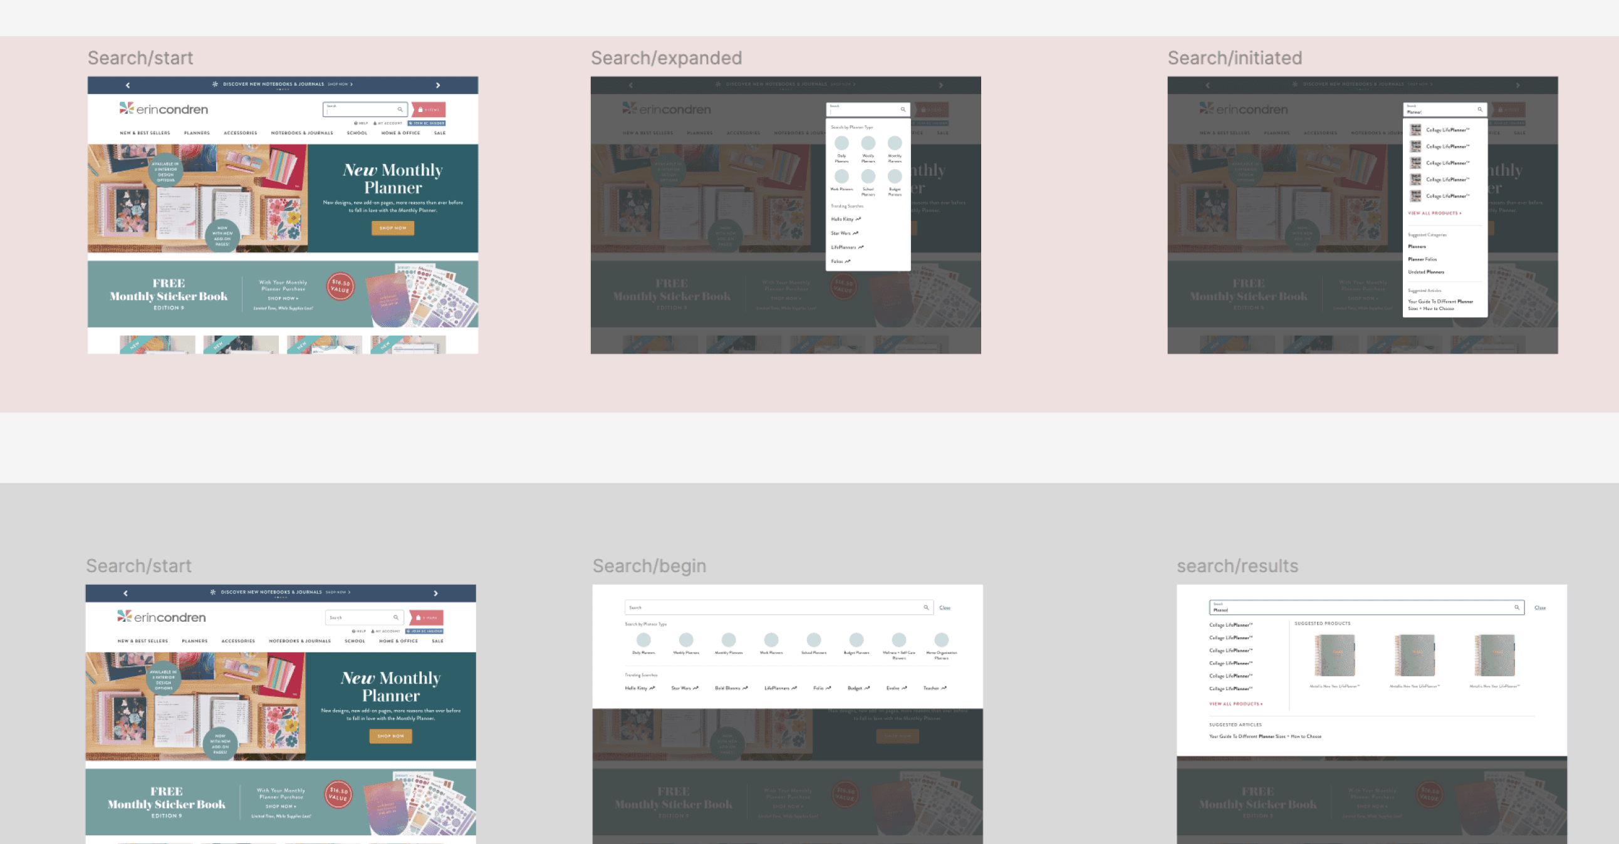Click erincondren logo in top Search/start frame
Screen dimensions: 1619x844
click(164, 109)
